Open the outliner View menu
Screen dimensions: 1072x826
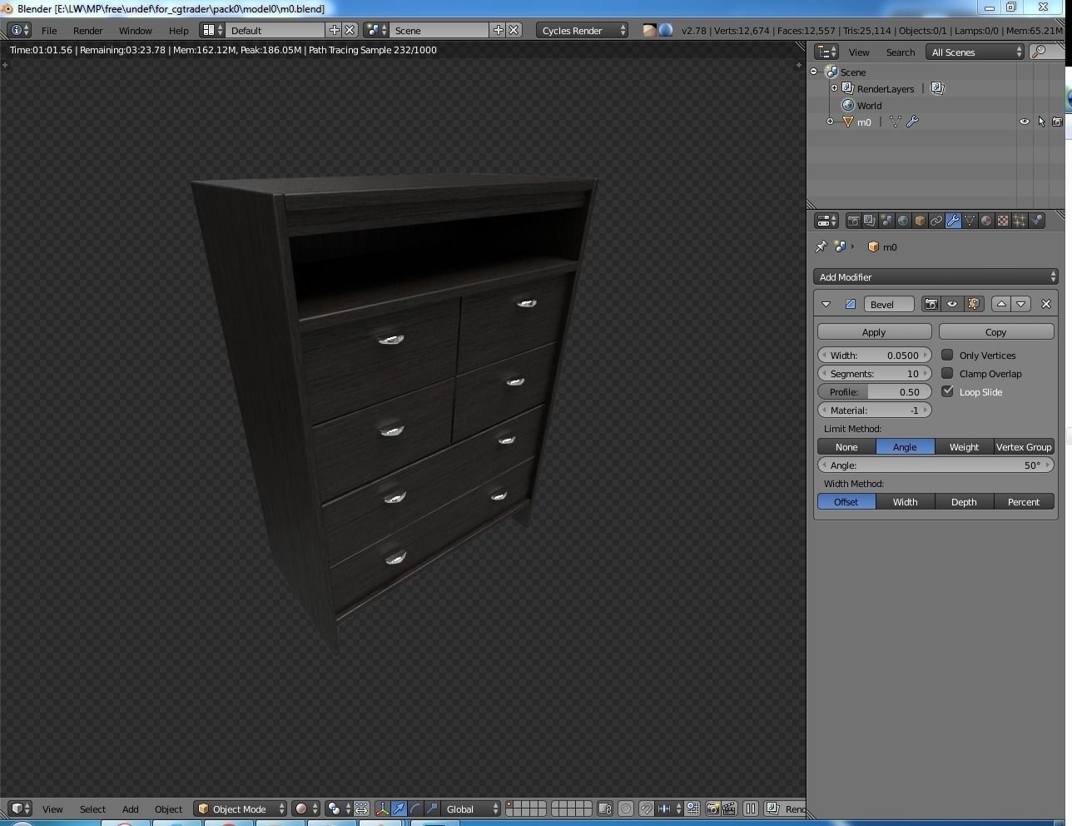[859, 52]
